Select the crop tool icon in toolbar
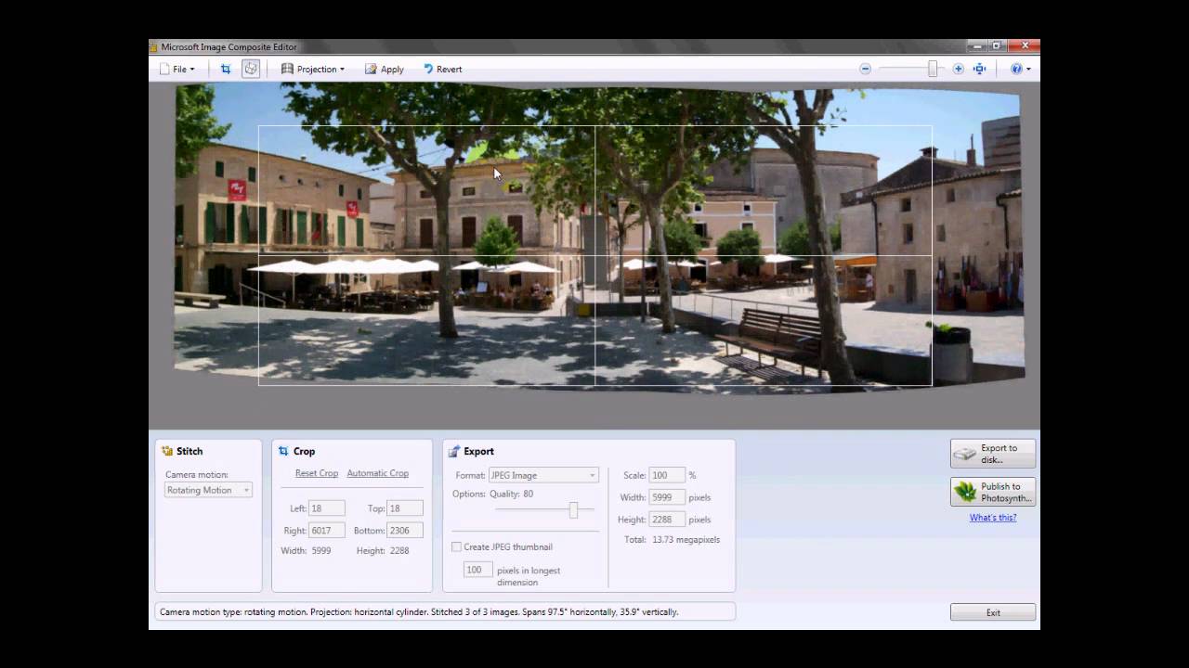The height and width of the screenshot is (668, 1189). click(x=225, y=69)
